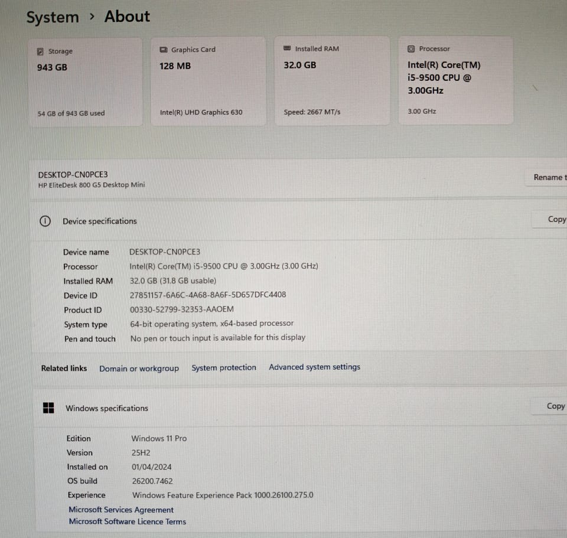Screen dimensions: 567x538
Task: Click 'Speed: 2667 MT/s' text
Action: [x=312, y=112]
